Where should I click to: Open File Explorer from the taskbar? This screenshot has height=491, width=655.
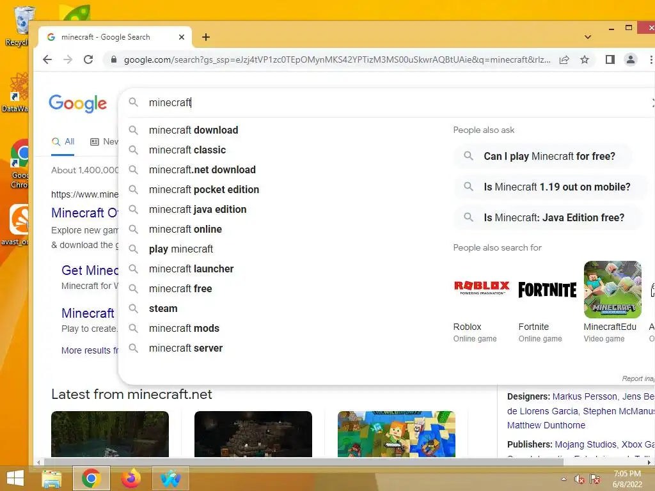(51, 478)
